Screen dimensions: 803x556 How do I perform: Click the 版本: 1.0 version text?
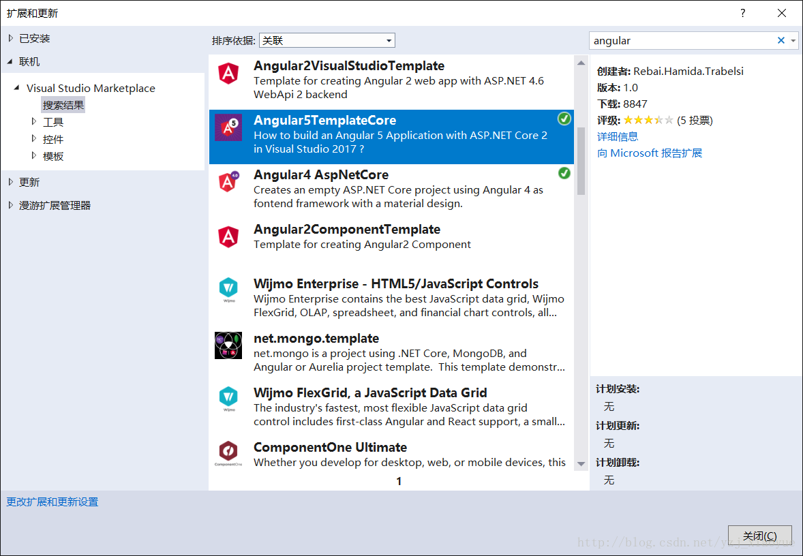point(617,87)
